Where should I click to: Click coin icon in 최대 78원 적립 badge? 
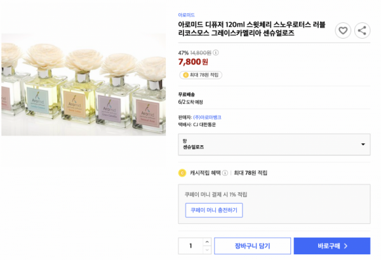(x=185, y=75)
